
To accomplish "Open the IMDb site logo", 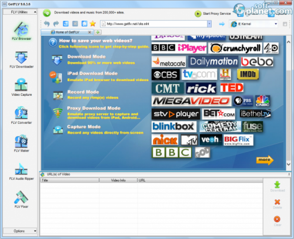I will [248, 74].
